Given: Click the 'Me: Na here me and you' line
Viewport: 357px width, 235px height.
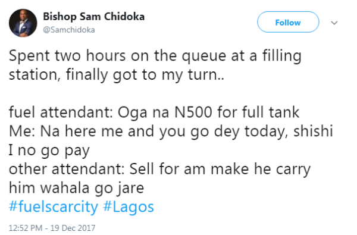Looking at the screenshot, I should pos(171,131).
